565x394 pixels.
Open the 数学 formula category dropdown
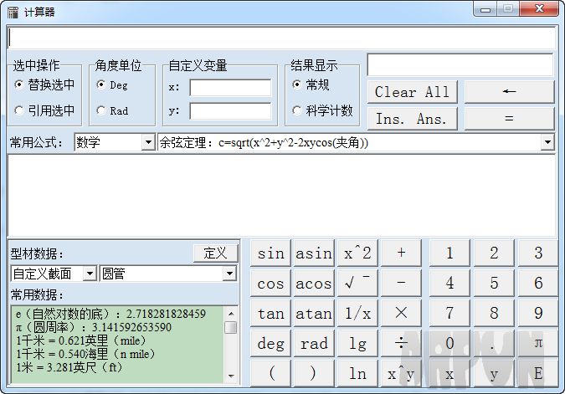tap(148, 142)
